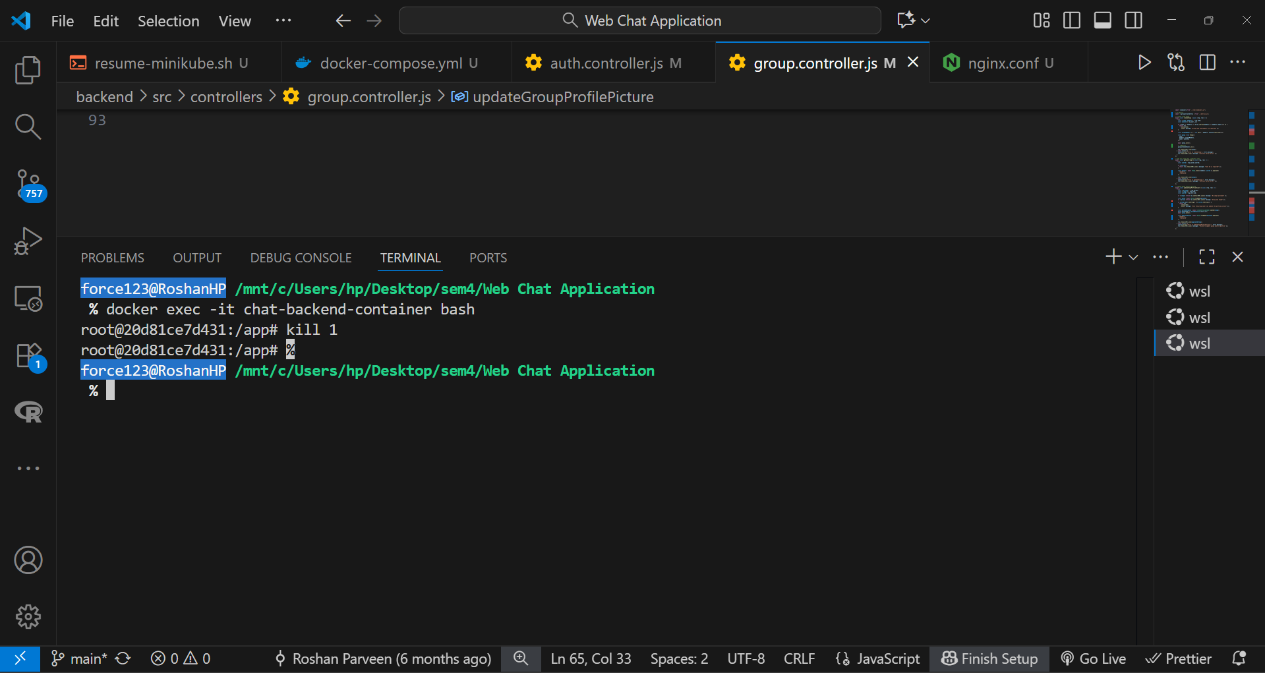The image size is (1265, 673).
Task: Click the zoom magnifier status icon
Action: 521,658
